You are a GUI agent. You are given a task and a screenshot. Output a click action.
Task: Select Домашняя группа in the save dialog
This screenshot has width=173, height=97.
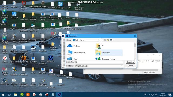tap(105, 59)
